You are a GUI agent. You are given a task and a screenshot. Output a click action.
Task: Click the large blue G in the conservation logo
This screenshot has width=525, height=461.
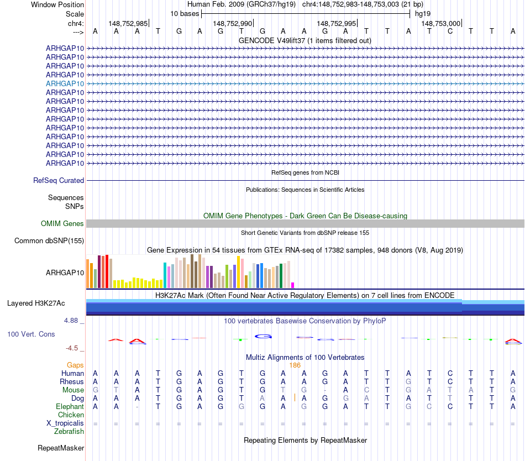point(263,336)
